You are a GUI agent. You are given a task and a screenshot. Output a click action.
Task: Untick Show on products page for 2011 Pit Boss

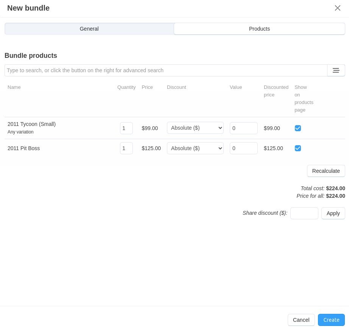pyautogui.click(x=298, y=148)
